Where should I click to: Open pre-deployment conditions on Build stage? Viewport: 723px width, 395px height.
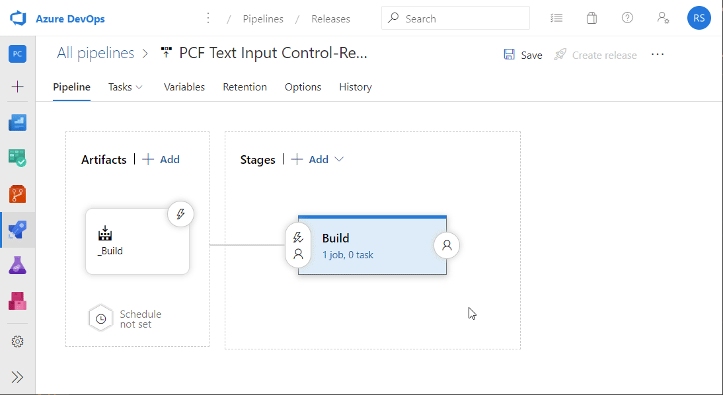pos(298,245)
